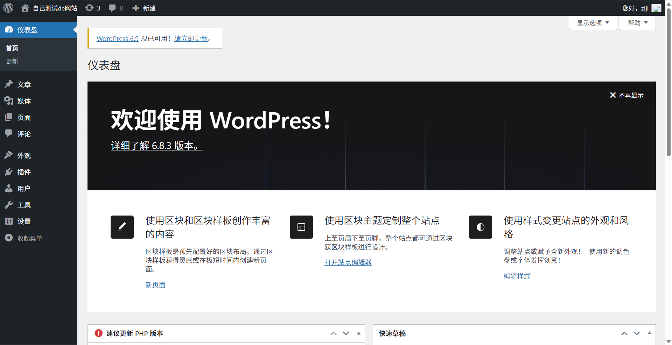The width and height of the screenshot is (672, 345).
Task: Open the 文章 menu label
Action: tap(24, 84)
